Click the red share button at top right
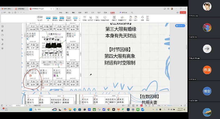The height and width of the screenshot is (119, 220). tap(183, 12)
